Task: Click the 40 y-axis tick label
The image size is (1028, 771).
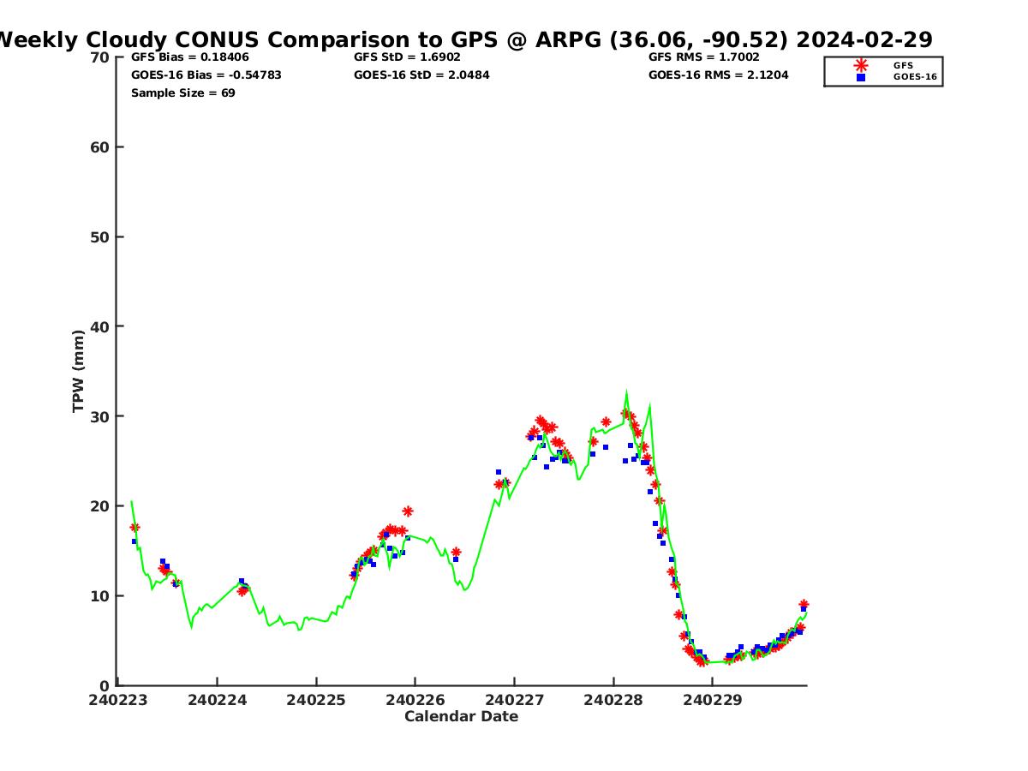Action: 99,326
